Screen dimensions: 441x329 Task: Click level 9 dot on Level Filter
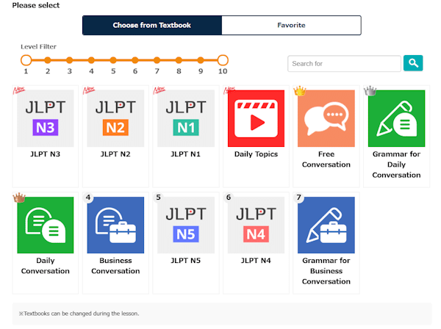pyautogui.click(x=201, y=60)
